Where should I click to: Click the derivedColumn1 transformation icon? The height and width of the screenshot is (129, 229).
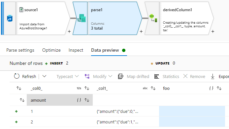pyautogui.click(x=153, y=18)
